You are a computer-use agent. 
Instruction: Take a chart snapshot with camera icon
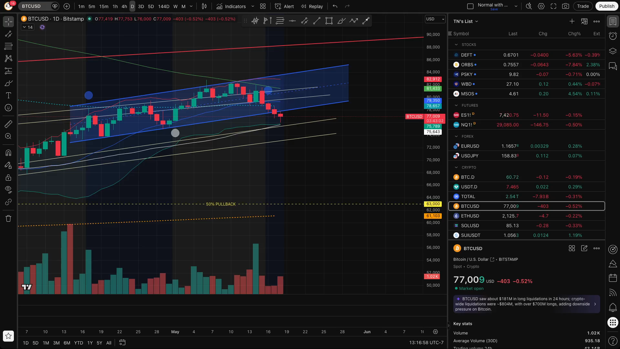(x=565, y=6)
